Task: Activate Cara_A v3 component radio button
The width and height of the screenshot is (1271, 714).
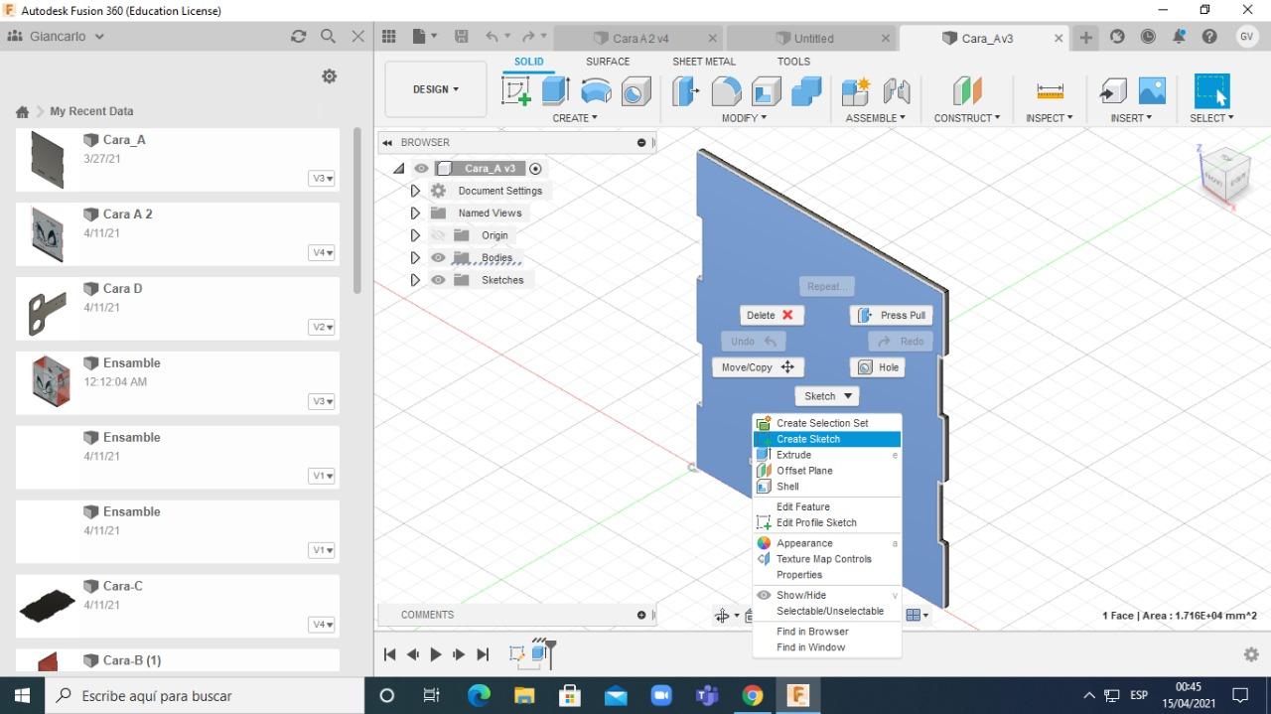Action: (x=536, y=169)
